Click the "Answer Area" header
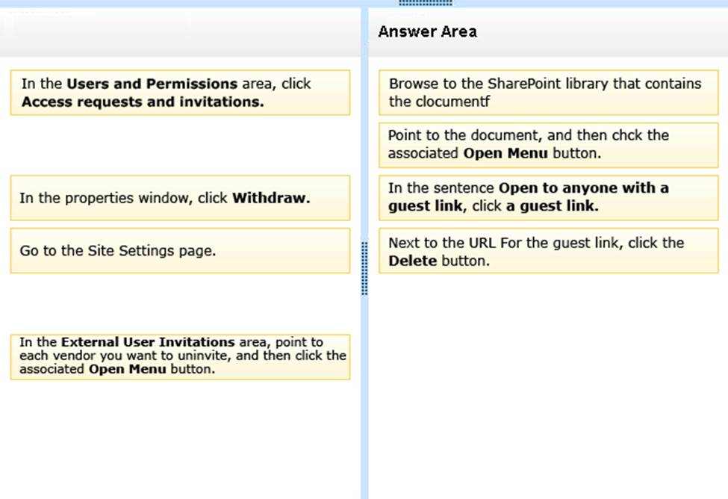728x499 pixels. point(427,31)
